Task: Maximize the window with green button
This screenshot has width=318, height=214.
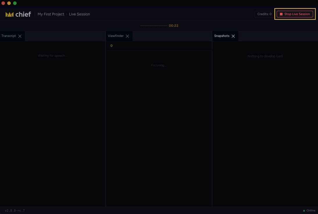Action: (15, 3)
